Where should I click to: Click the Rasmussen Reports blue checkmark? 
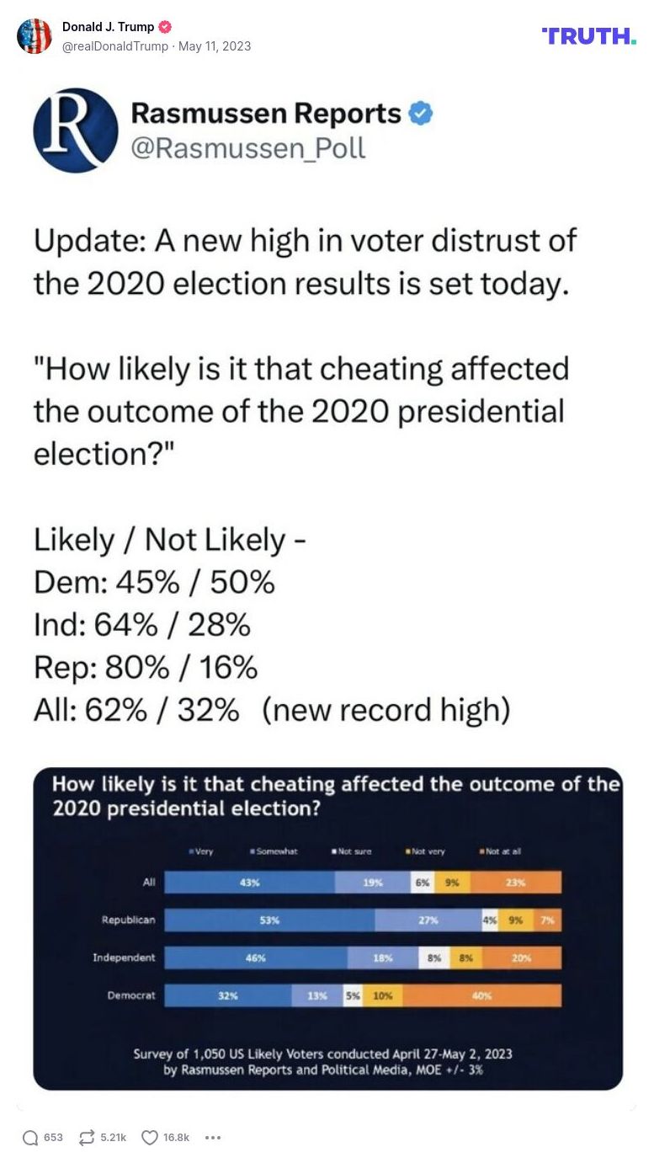click(422, 115)
